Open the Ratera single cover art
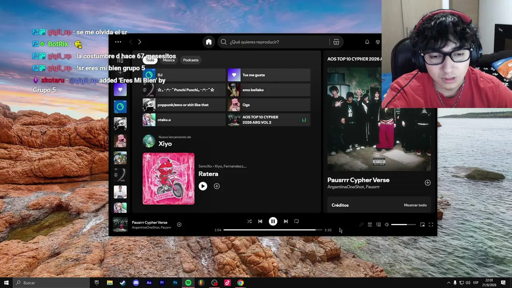 [168, 178]
